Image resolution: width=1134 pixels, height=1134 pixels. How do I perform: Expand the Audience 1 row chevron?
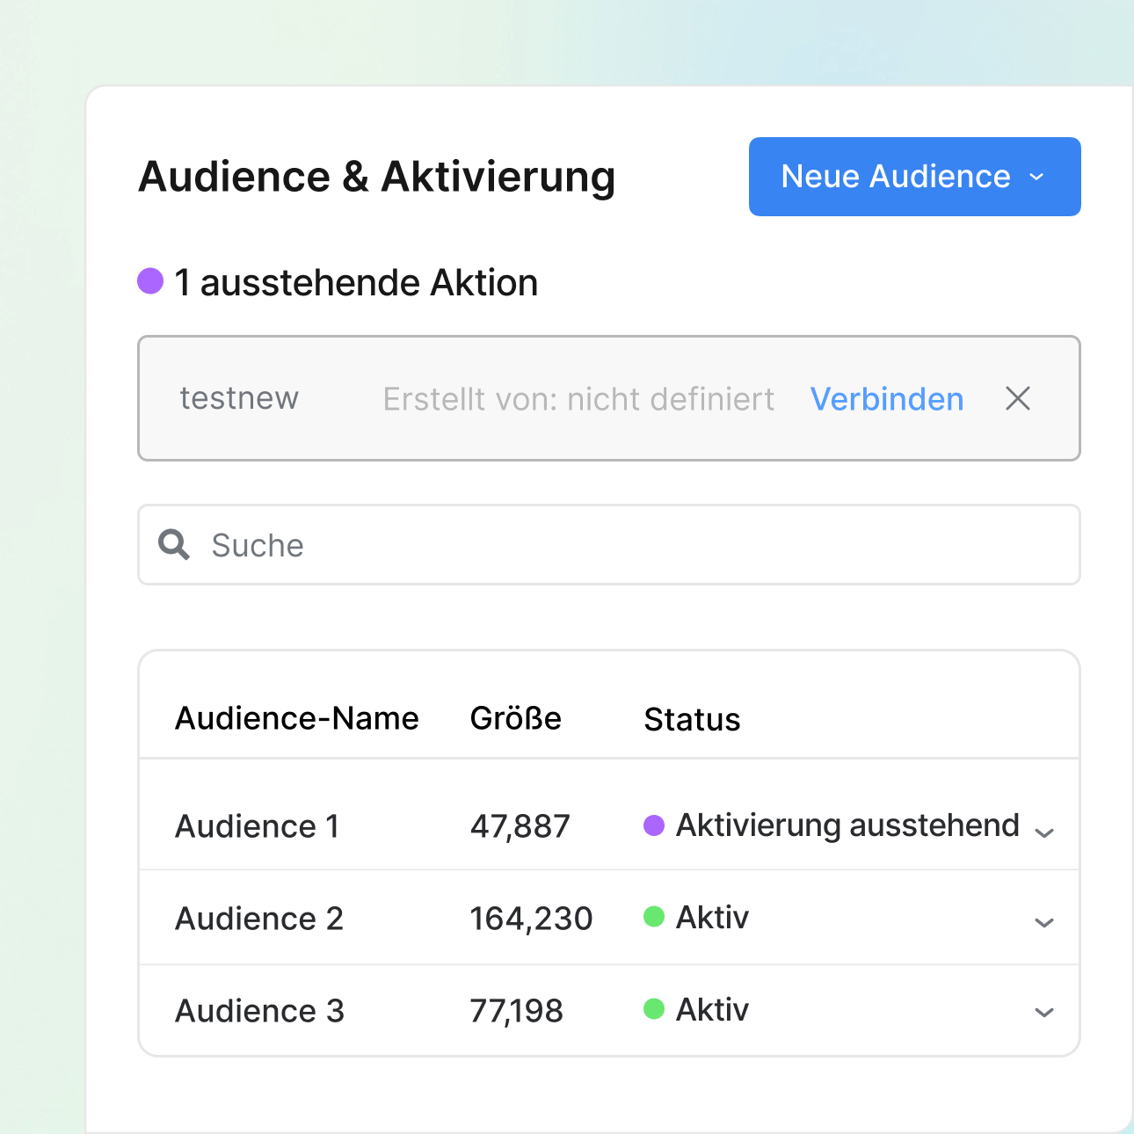(1044, 832)
